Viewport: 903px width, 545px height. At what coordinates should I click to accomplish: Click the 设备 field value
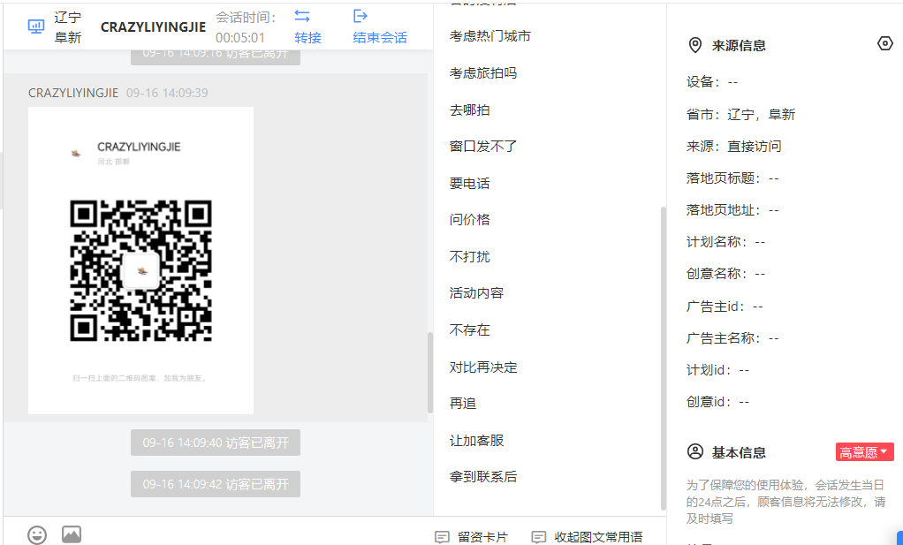pos(732,82)
